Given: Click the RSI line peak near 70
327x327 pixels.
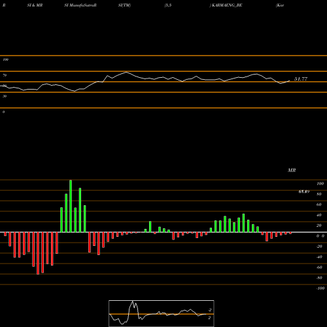Looking at the screenshot, I should tap(126, 72).
